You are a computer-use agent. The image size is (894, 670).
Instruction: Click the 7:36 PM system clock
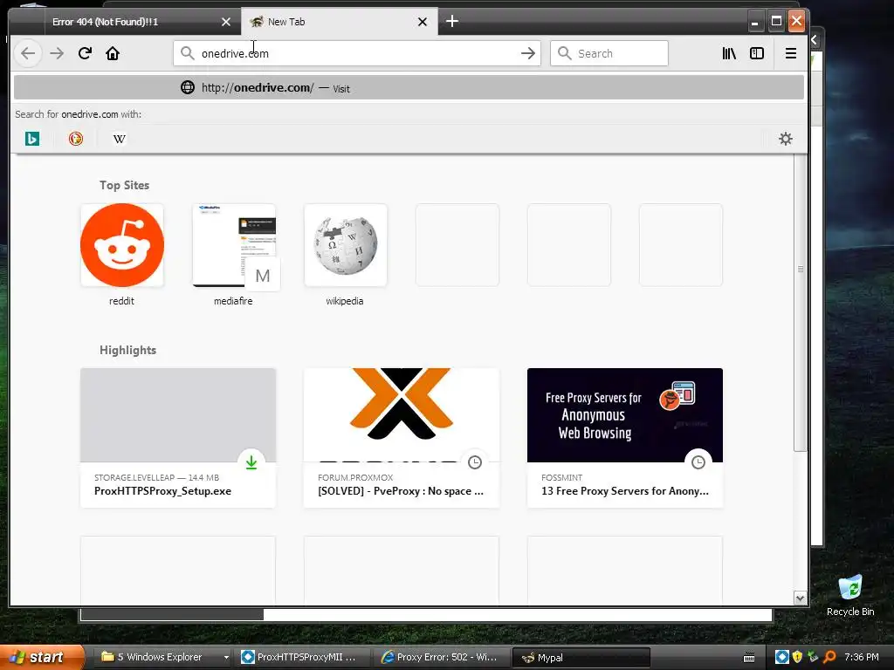coord(862,657)
